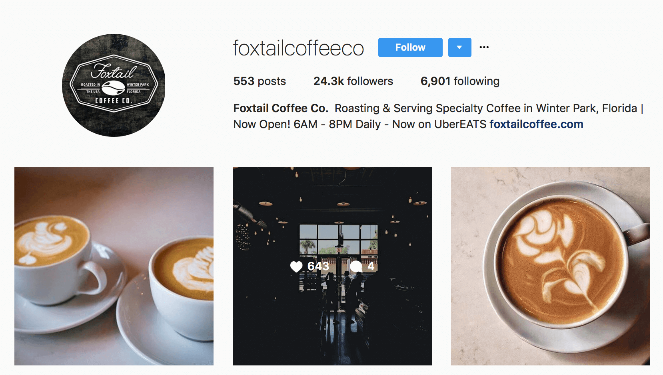Open the two latte cups photo
663x375 pixels.
(x=114, y=266)
